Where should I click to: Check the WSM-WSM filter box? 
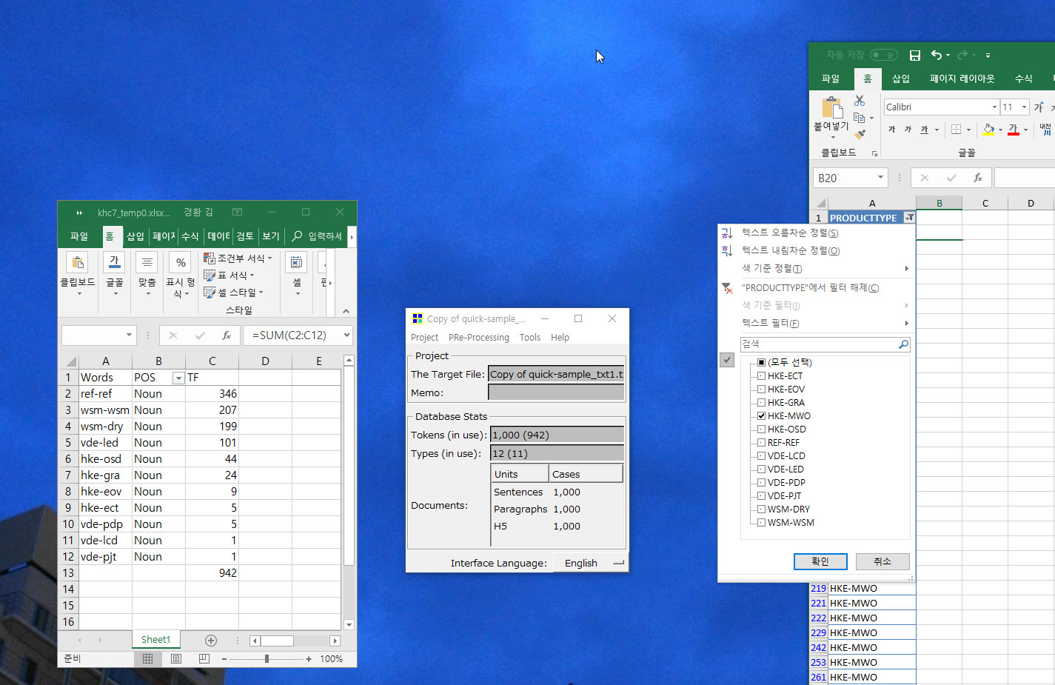coord(761,522)
